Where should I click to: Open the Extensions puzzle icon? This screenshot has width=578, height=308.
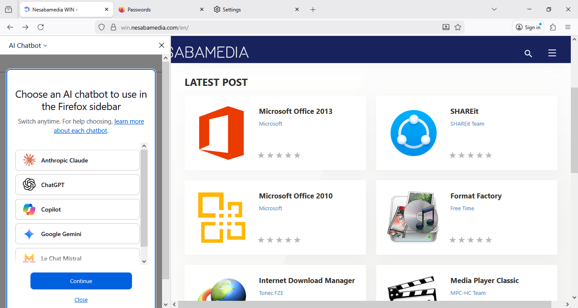[553, 27]
